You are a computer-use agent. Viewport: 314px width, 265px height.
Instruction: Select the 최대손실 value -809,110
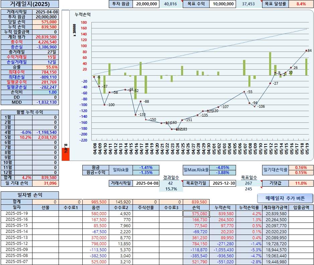pyautogui.click(x=46, y=77)
